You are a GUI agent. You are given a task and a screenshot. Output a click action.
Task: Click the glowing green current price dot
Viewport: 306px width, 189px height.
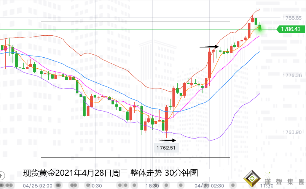click(260, 29)
